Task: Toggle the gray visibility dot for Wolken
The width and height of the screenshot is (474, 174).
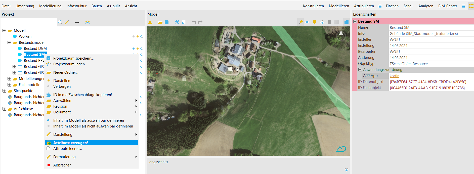Action: point(134,36)
